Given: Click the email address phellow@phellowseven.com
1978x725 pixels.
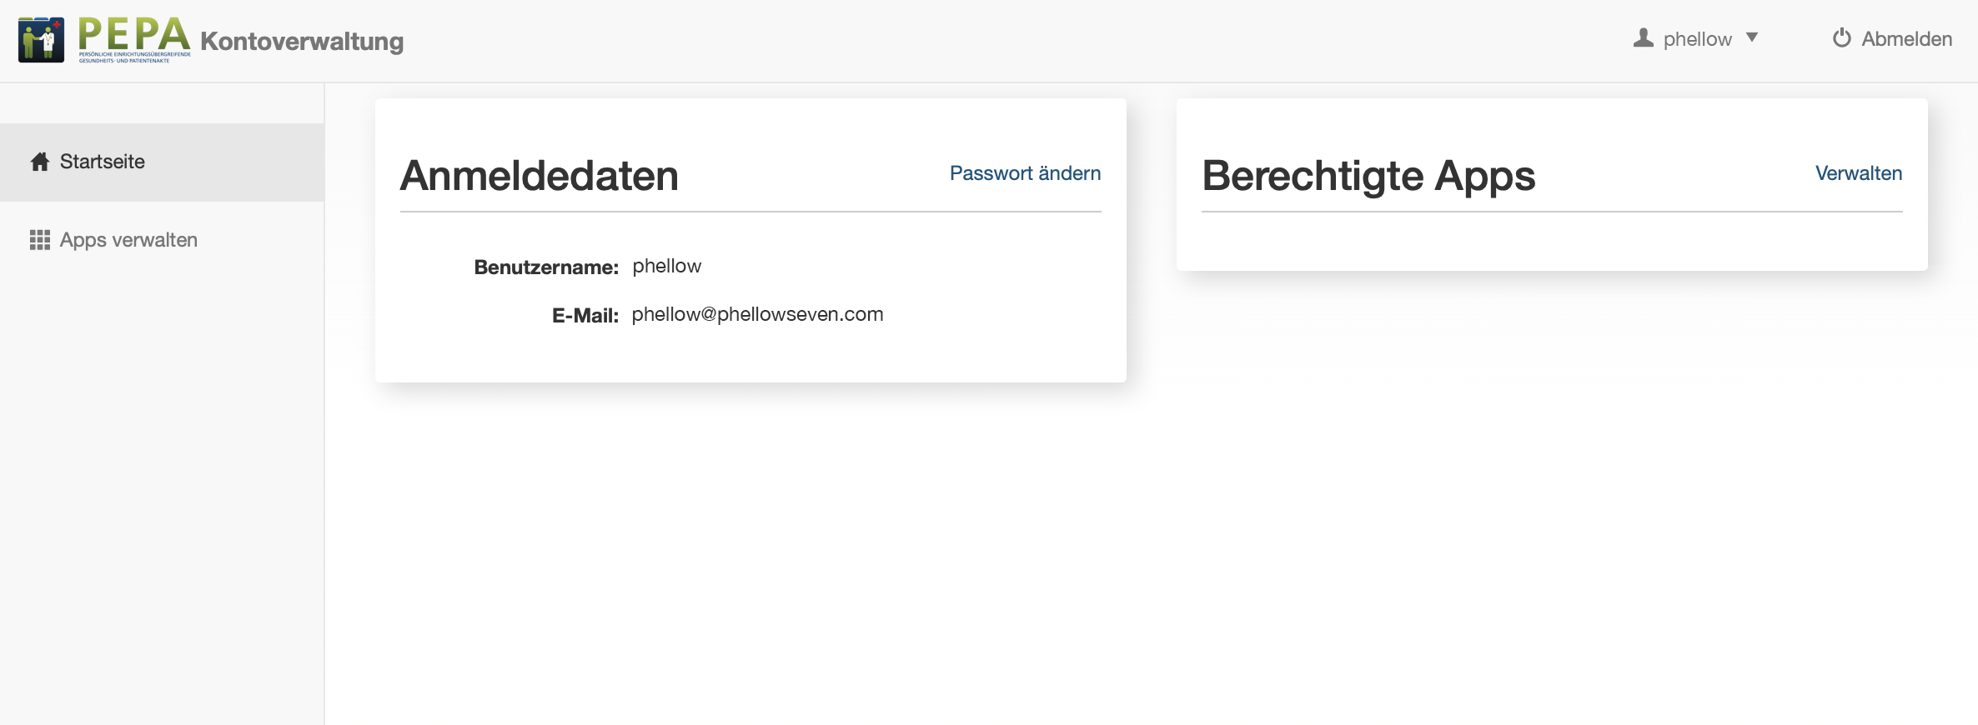Looking at the screenshot, I should [x=757, y=314].
